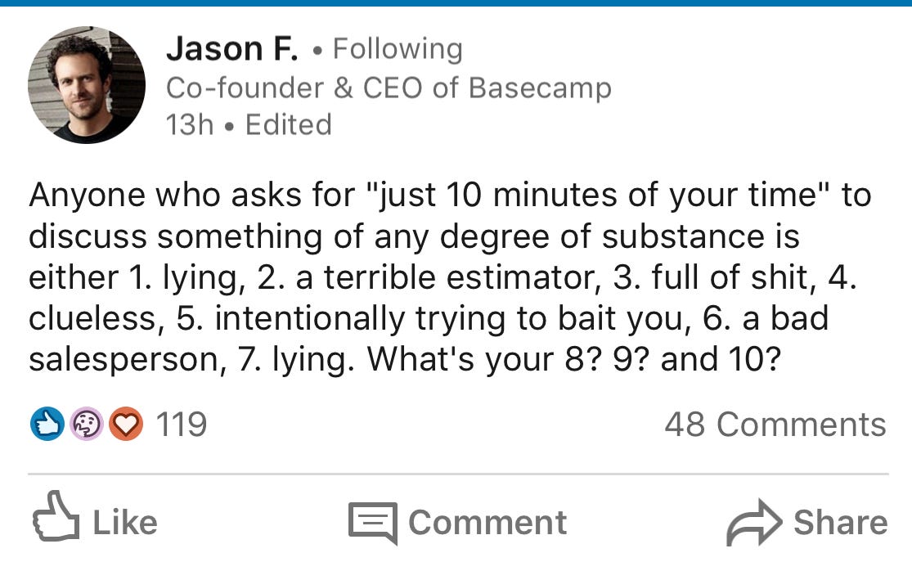
Task: Click the "What's your 8? 9? and 10?" sentence
Action: (573, 360)
